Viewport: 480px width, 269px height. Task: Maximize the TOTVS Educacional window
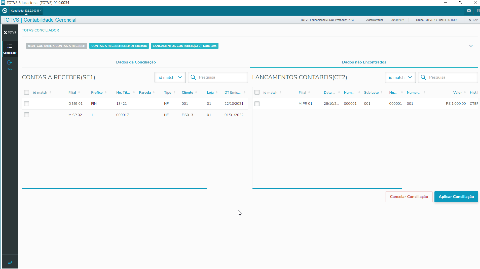460,3
